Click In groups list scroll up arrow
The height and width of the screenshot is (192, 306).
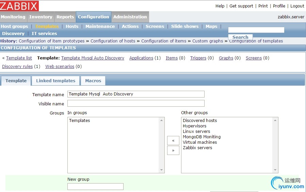coord(161,120)
